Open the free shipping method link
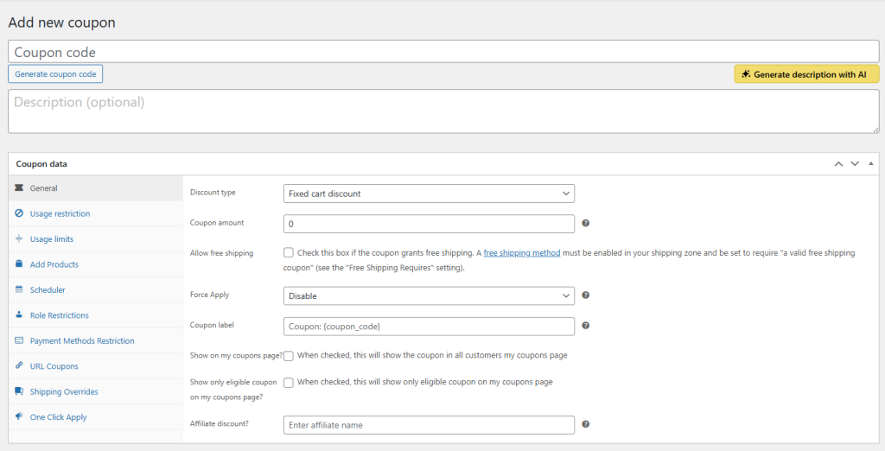This screenshot has width=885, height=451. tap(521, 253)
